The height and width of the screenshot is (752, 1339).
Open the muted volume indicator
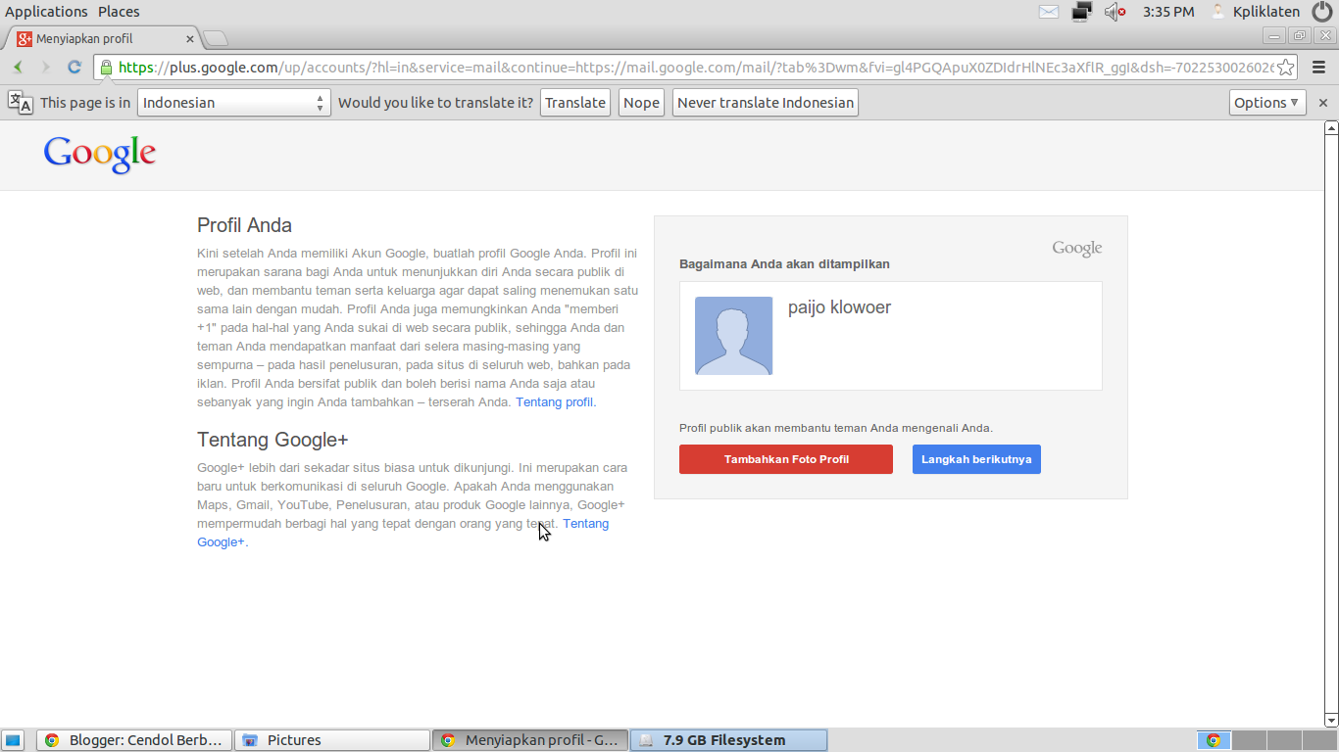pos(1115,12)
